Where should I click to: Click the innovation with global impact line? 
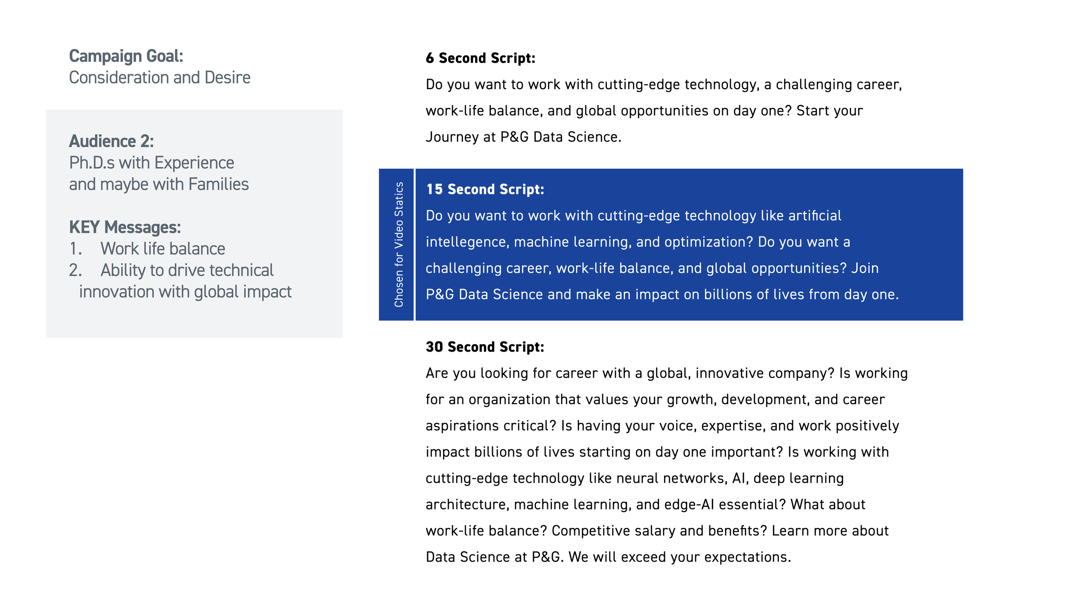[x=185, y=292]
